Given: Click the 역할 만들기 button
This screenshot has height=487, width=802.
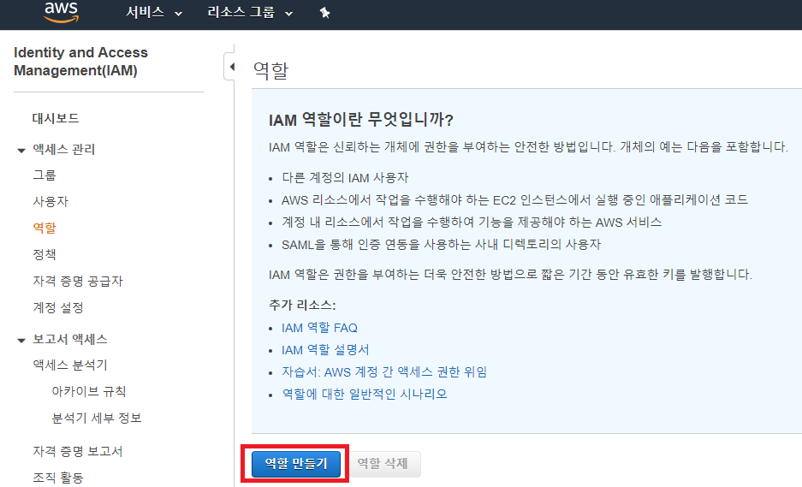Looking at the screenshot, I should click(x=295, y=464).
